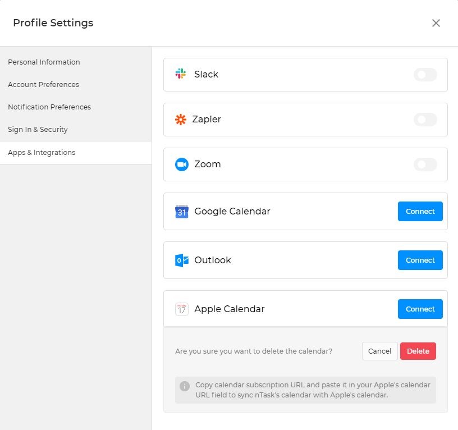This screenshot has height=430, width=458.
Task: Toggle the Zoom integration switch
Action: pyautogui.click(x=425, y=164)
